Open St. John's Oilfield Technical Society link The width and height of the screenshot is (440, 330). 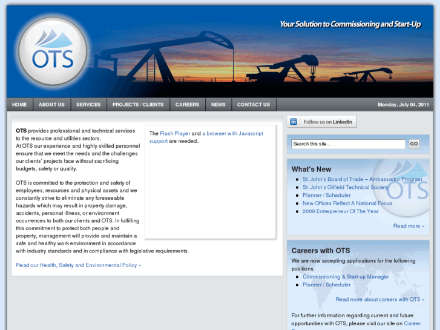[x=345, y=187]
